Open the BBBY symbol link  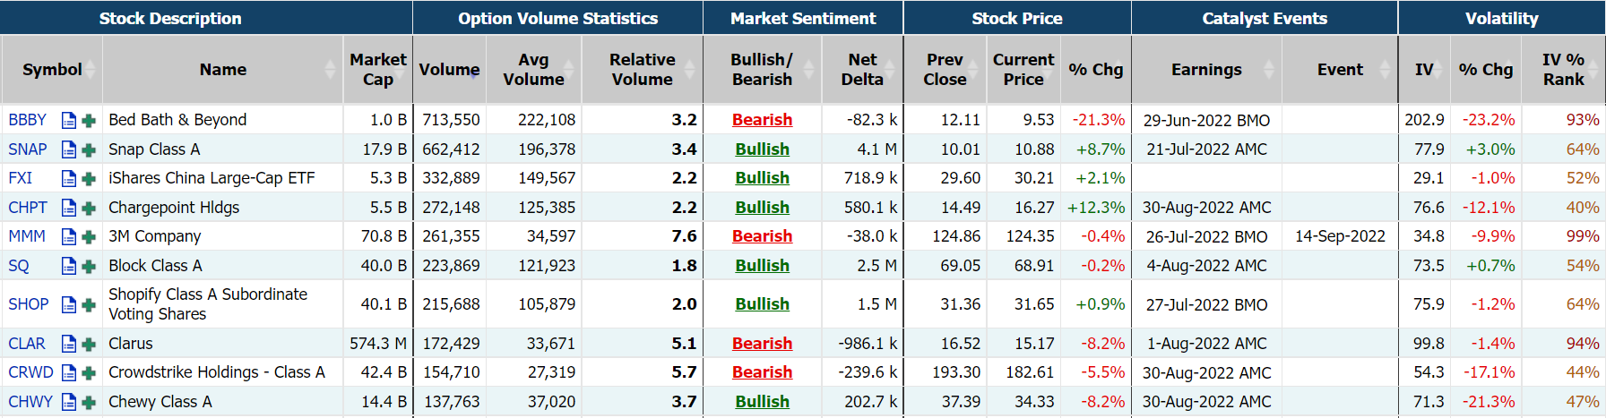[28, 120]
